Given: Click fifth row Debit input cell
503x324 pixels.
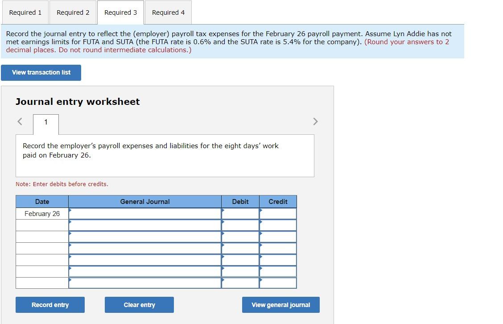Looking at the screenshot, I should (240, 260).
